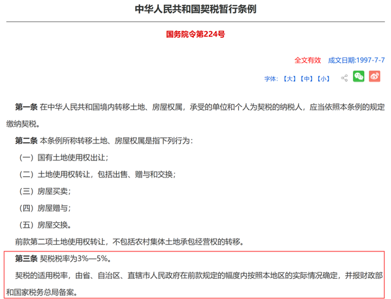
Task: Click the 全文有效 status label
Action: tap(307, 60)
